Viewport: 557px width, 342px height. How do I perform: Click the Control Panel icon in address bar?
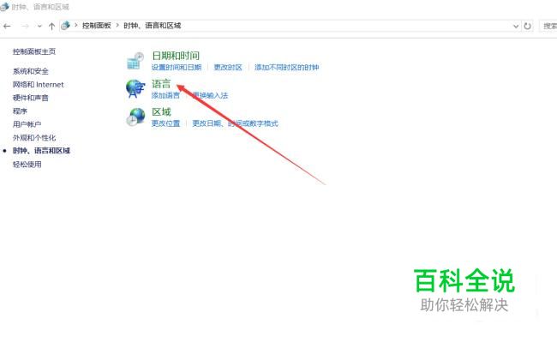(x=65, y=26)
